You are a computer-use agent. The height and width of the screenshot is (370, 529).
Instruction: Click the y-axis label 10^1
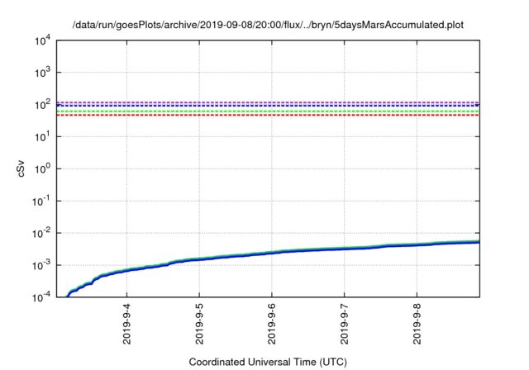[43, 137]
